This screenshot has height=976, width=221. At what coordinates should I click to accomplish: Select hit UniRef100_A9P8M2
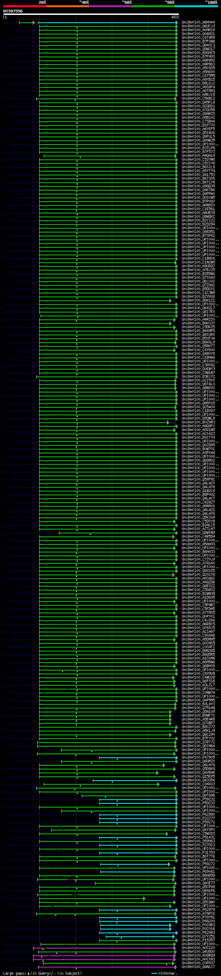pyautogui.click(x=198, y=60)
